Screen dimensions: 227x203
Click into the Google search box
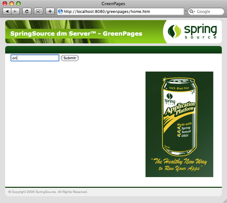[206, 11]
